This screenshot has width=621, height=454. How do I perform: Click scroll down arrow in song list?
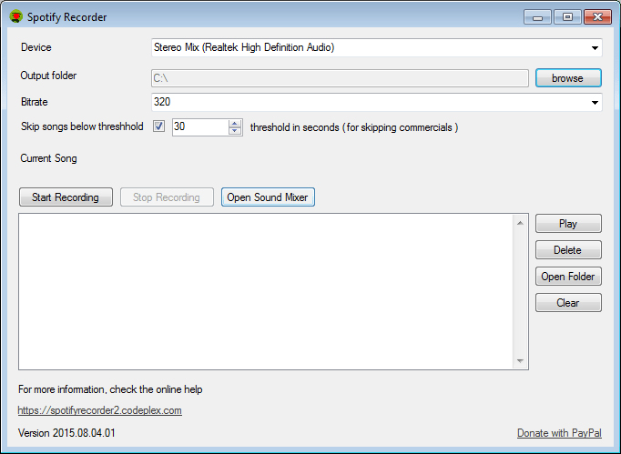pyautogui.click(x=520, y=360)
